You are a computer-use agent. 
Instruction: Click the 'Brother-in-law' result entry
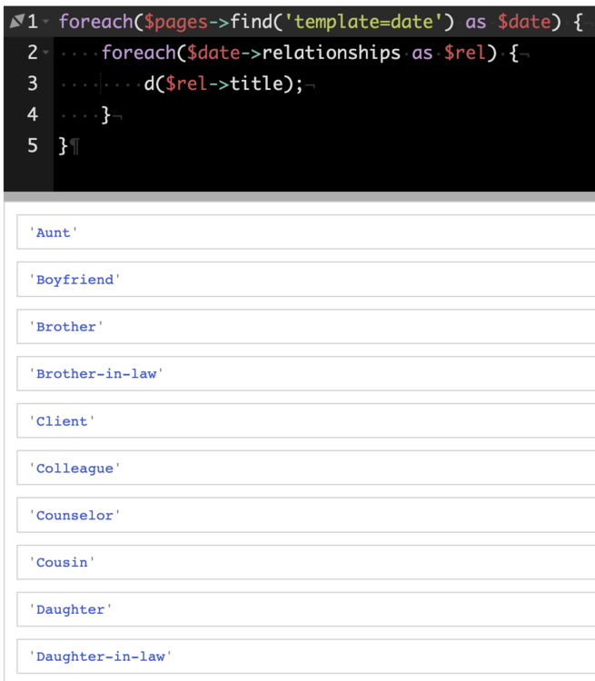pos(96,374)
